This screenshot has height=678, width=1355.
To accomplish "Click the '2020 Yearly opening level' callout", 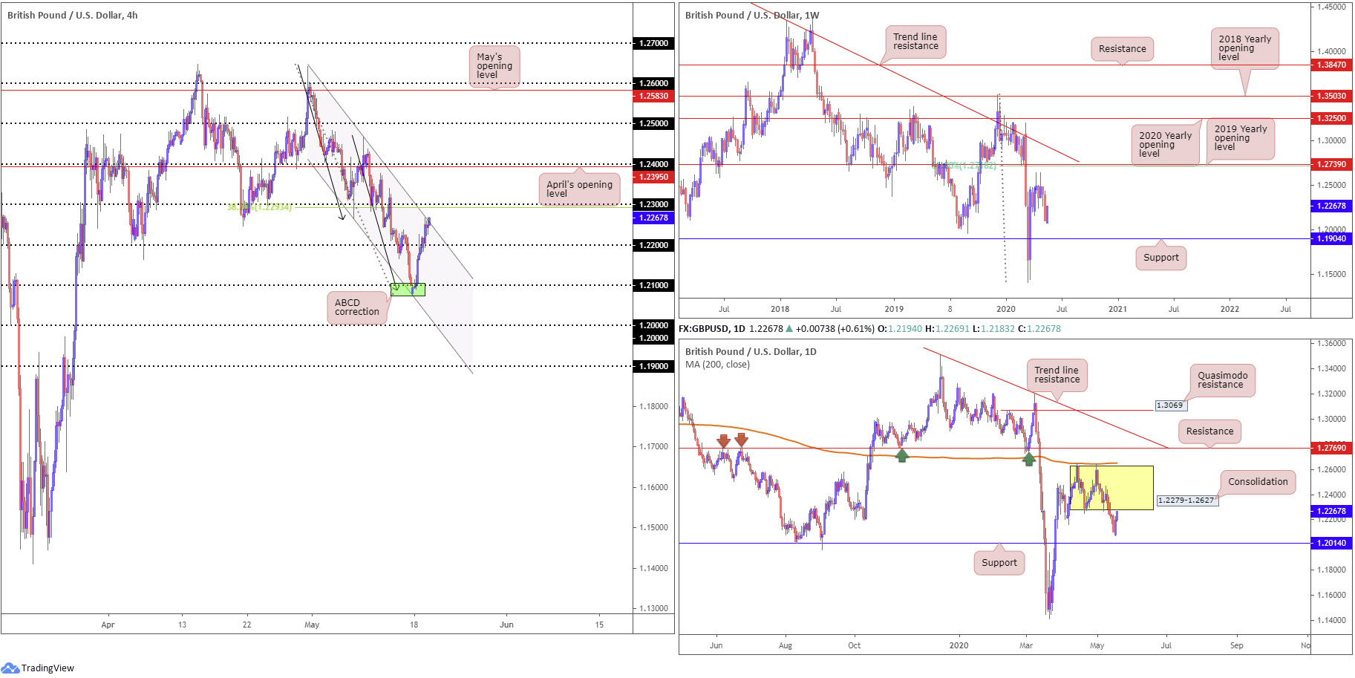I will point(1166,145).
